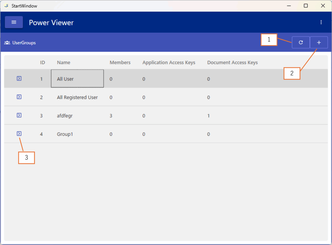Image resolution: width=332 pixels, height=245 pixels.
Task: Add a new user group with plus icon
Action: coord(319,43)
